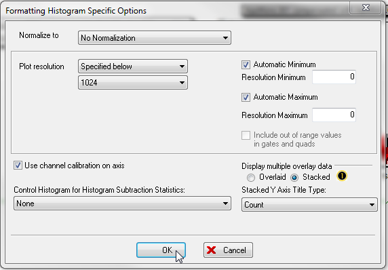Click 'Display multiple overlay data' group title
The width and height of the screenshot is (388, 270).
[x=286, y=166]
